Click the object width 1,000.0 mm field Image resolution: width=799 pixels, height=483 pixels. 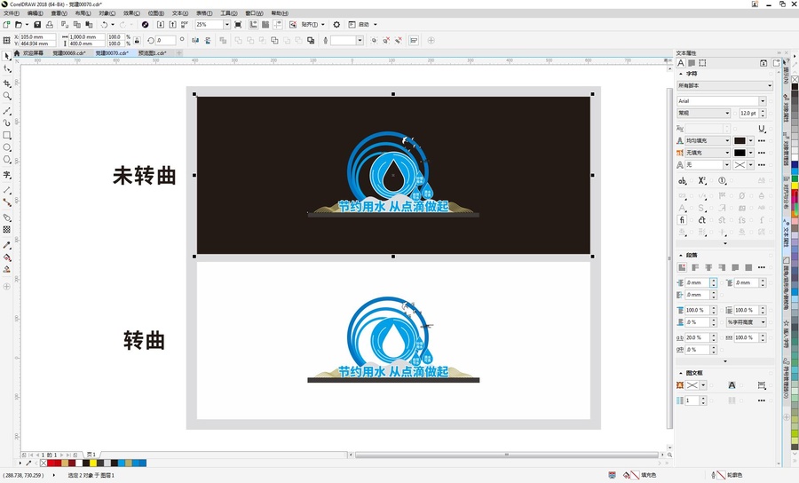click(x=87, y=36)
